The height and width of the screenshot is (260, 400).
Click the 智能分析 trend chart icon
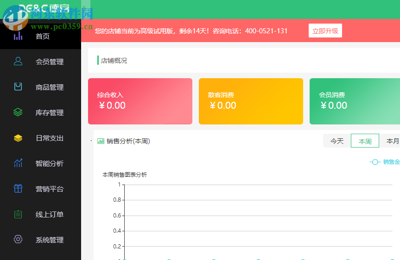coord(18,163)
